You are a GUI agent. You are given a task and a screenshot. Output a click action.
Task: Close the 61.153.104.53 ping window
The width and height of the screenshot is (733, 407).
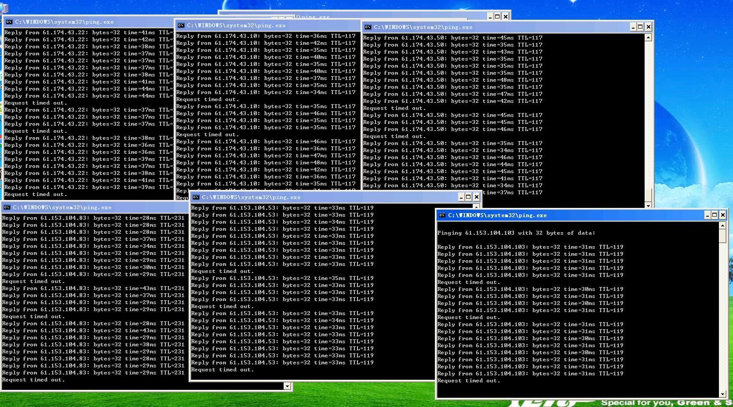coord(476,197)
